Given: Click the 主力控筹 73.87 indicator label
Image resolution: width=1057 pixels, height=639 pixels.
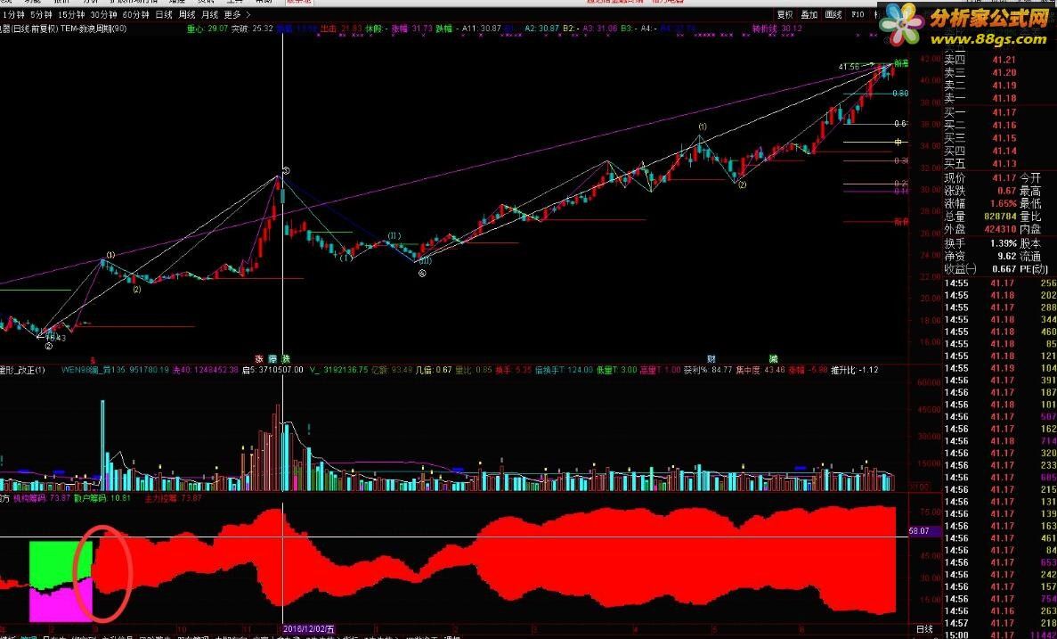Looking at the screenshot, I should 174,498.
